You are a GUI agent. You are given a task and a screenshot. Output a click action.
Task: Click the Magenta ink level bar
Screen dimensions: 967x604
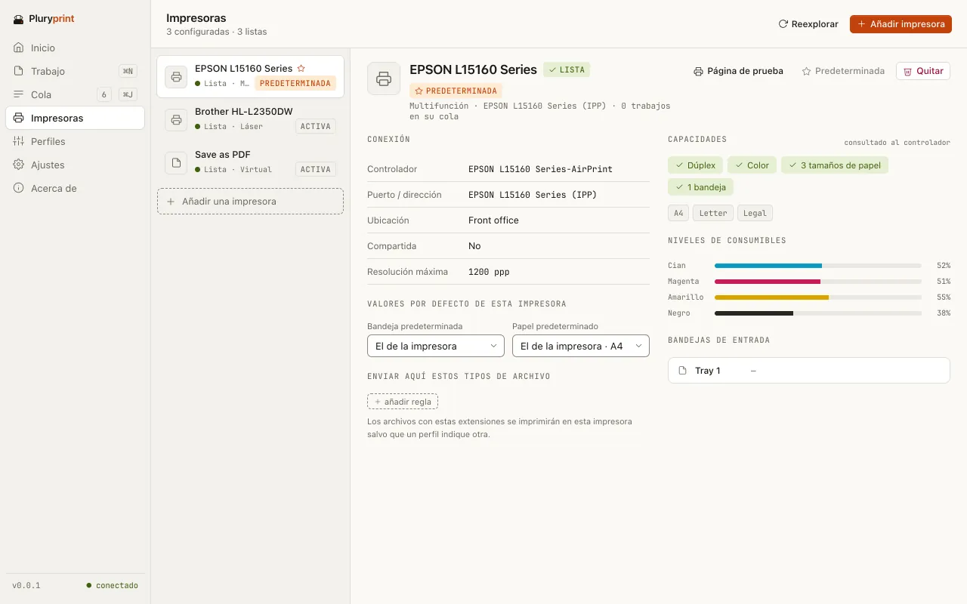pos(817,282)
